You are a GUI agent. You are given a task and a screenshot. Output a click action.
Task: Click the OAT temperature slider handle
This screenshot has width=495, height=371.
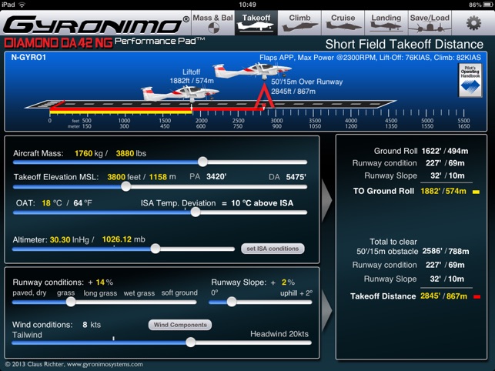[x=196, y=212]
